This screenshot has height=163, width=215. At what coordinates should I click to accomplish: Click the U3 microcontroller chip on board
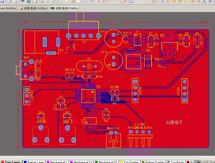[x=88, y=96]
